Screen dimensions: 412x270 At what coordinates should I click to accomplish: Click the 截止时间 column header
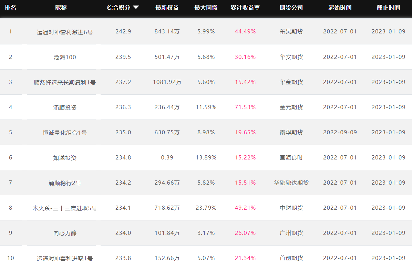(388, 8)
